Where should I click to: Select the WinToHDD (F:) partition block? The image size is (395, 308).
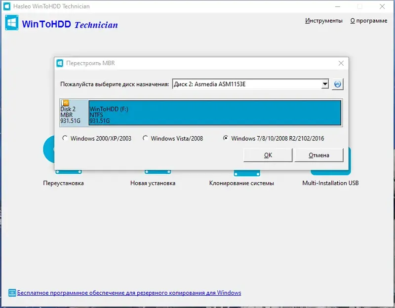coord(215,113)
